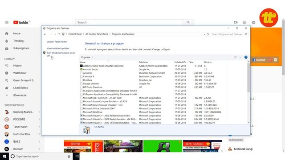Refresh the Programs and Features address bar
285x160 pixels.
pyautogui.click(x=208, y=34)
